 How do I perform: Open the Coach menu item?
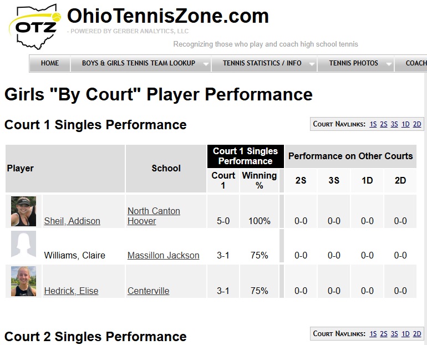click(416, 63)
